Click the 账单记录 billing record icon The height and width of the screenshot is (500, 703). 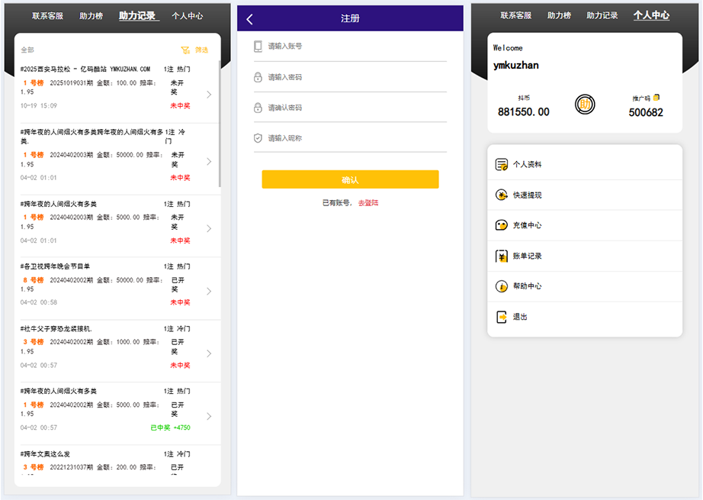pyautogui.click(x=501, y=256)
